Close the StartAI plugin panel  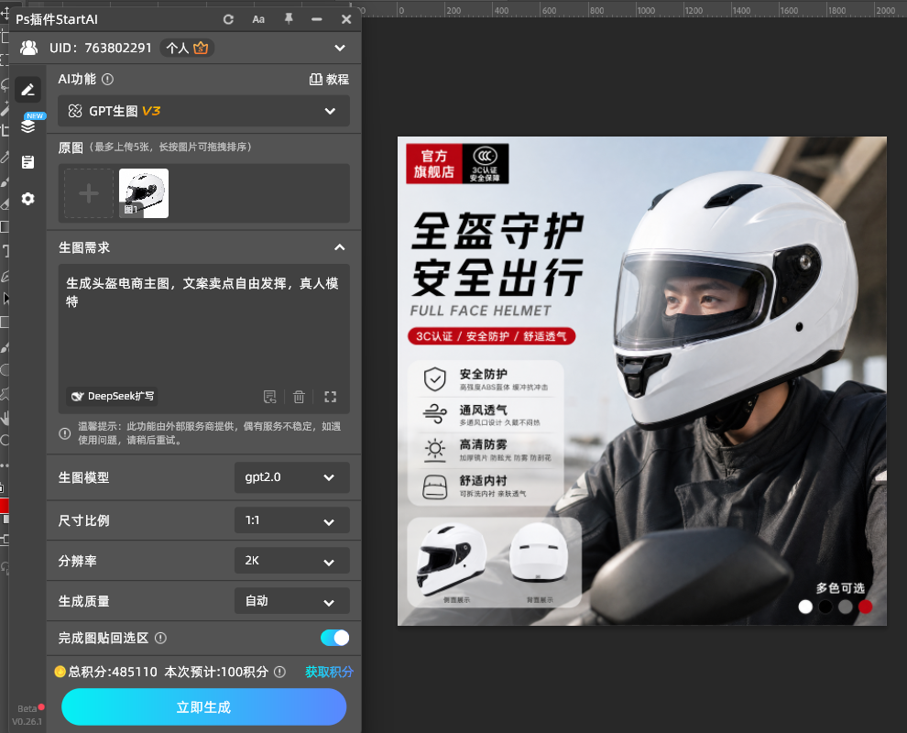(346, 19)
